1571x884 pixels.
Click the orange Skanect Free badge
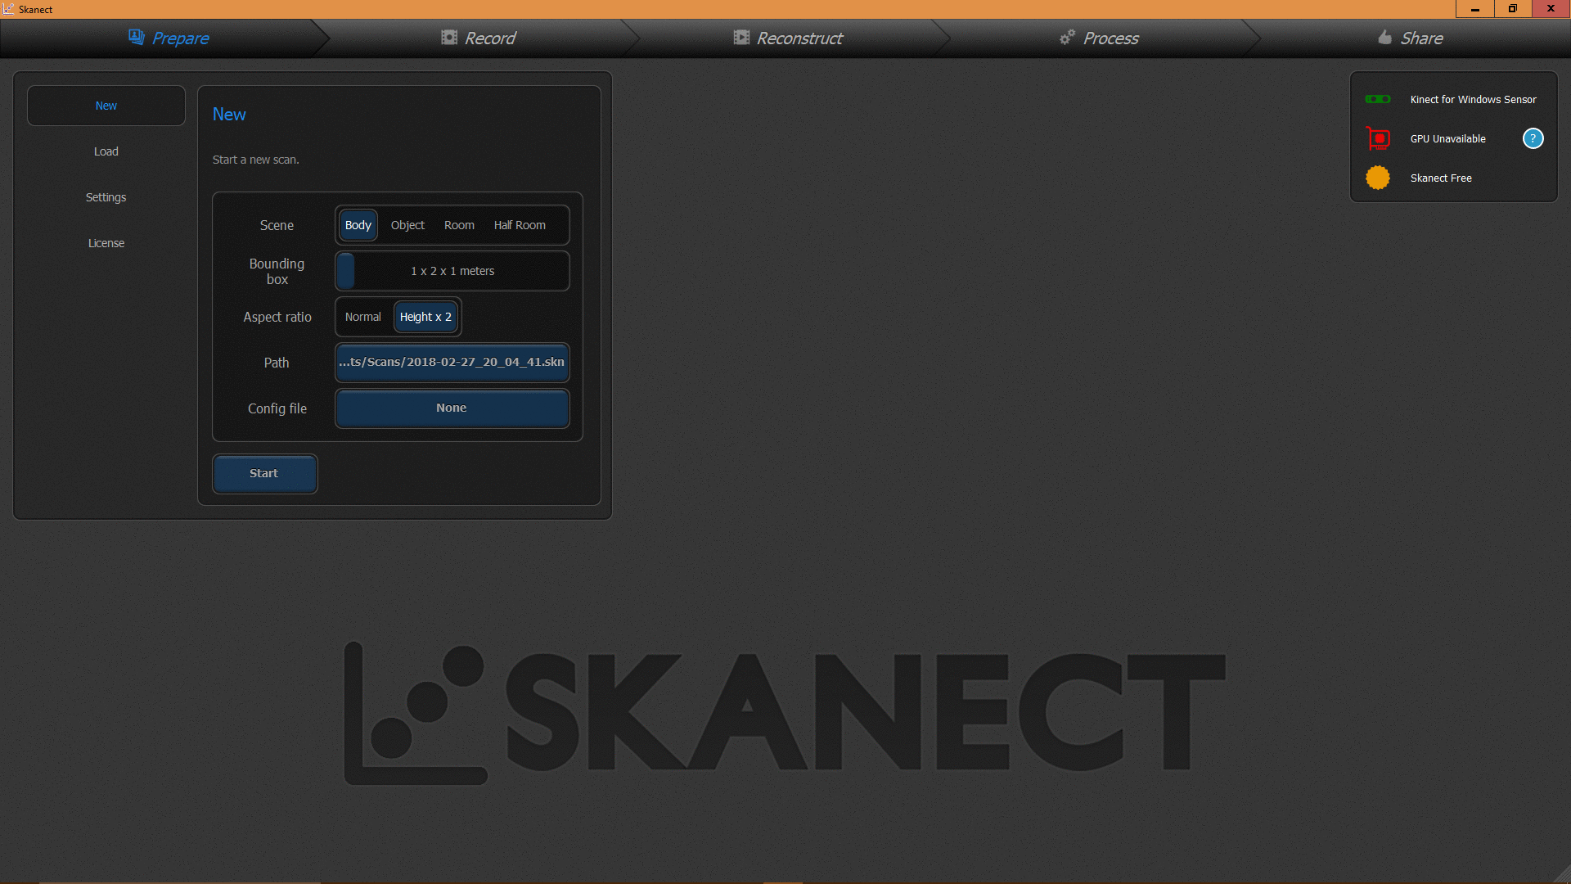point(1378,178)
